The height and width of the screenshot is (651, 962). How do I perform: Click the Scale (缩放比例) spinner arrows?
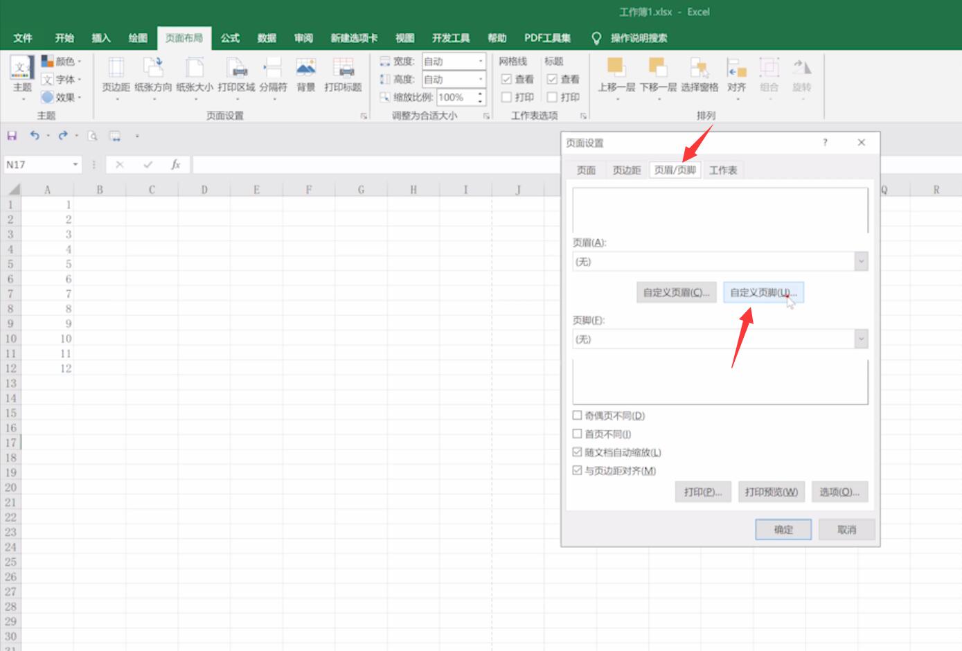tap(481, 97)
